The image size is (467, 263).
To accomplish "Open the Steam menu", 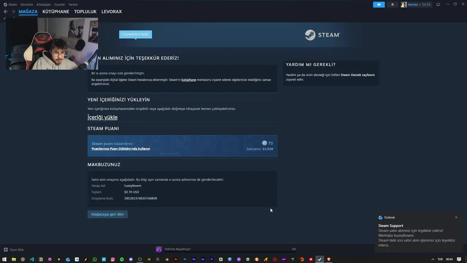I will point(10,5).
